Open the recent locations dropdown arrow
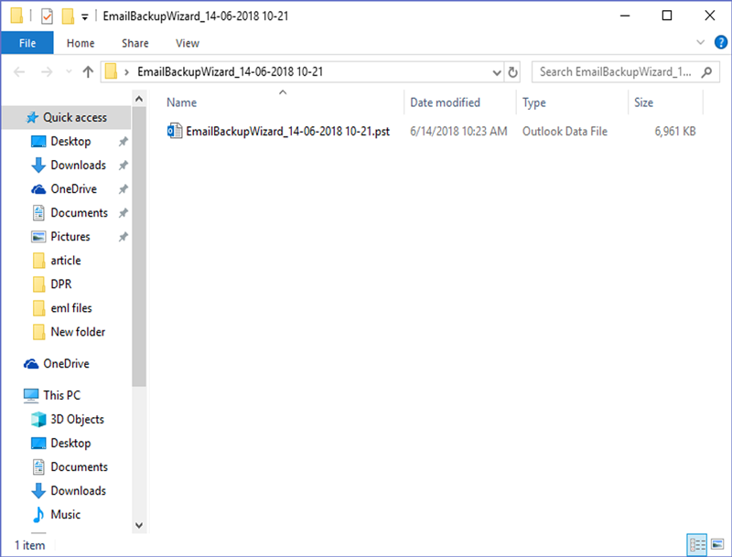This screenshot has width=732, height=557. point(70,72)
